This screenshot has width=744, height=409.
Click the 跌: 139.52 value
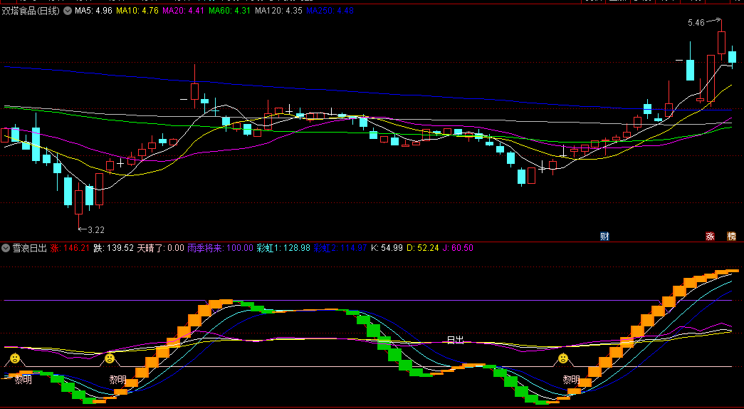click(x=113, y=248)
